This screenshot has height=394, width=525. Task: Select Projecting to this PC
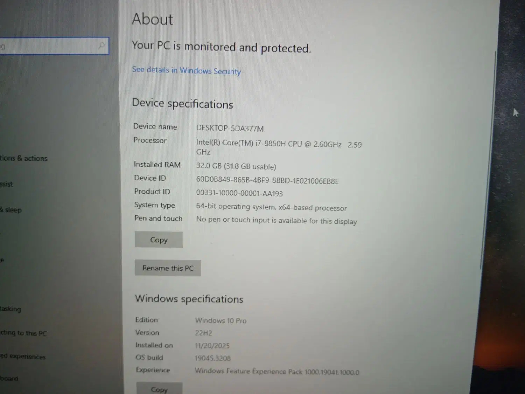click(23, 333)
